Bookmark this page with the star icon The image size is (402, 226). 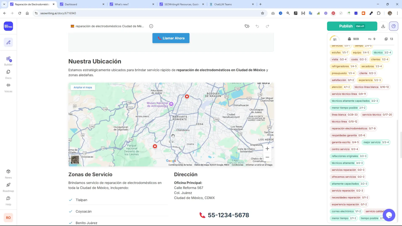coord(262,13)
